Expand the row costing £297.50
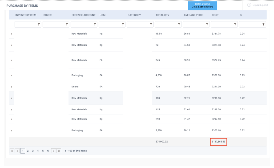The height and width of the screenshot is (168, 274). point(12,119)
